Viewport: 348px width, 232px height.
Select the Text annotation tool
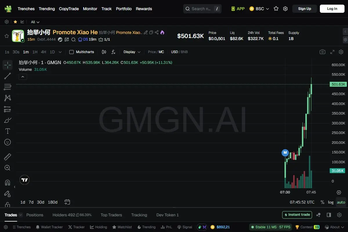point(8,131)
